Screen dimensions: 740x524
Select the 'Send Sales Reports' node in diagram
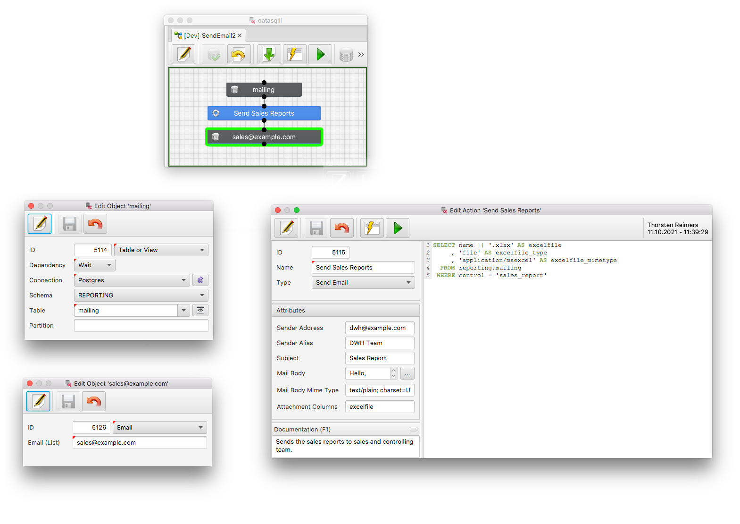264,113
